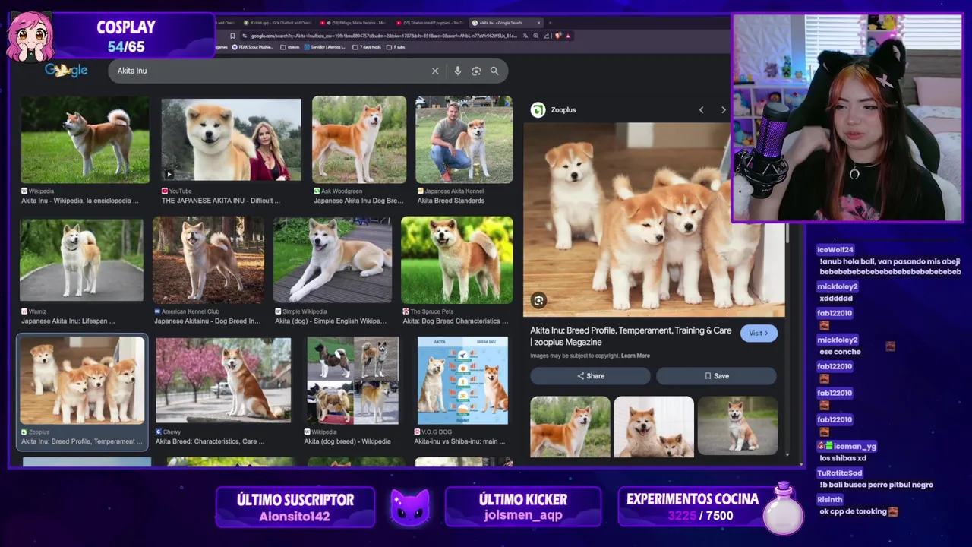The width and height of the screenshot is (972, 547).
Task: Open Wikipedia Akita dog breed collage
Action: click(x=352, y=380)
